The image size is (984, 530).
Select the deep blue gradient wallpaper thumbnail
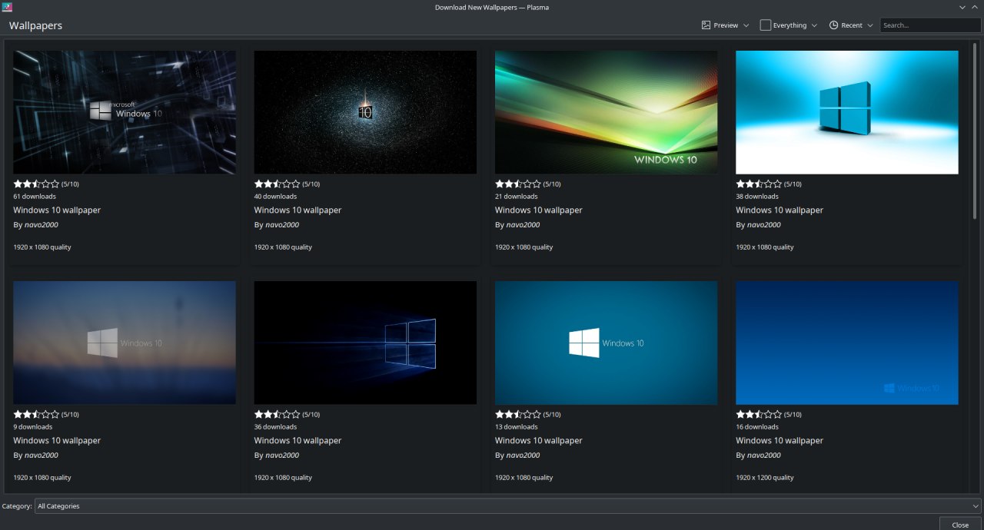click(847, 343)
